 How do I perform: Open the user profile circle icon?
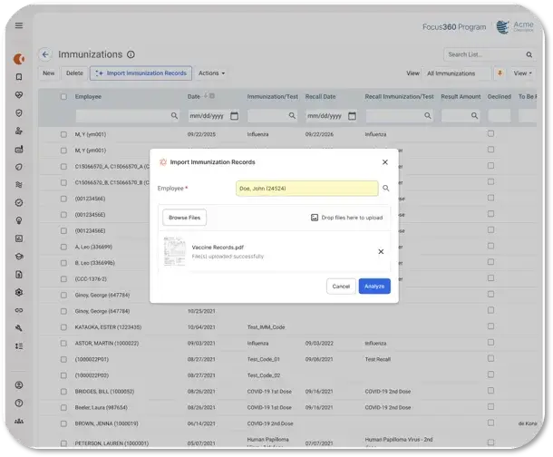point(19,385)
